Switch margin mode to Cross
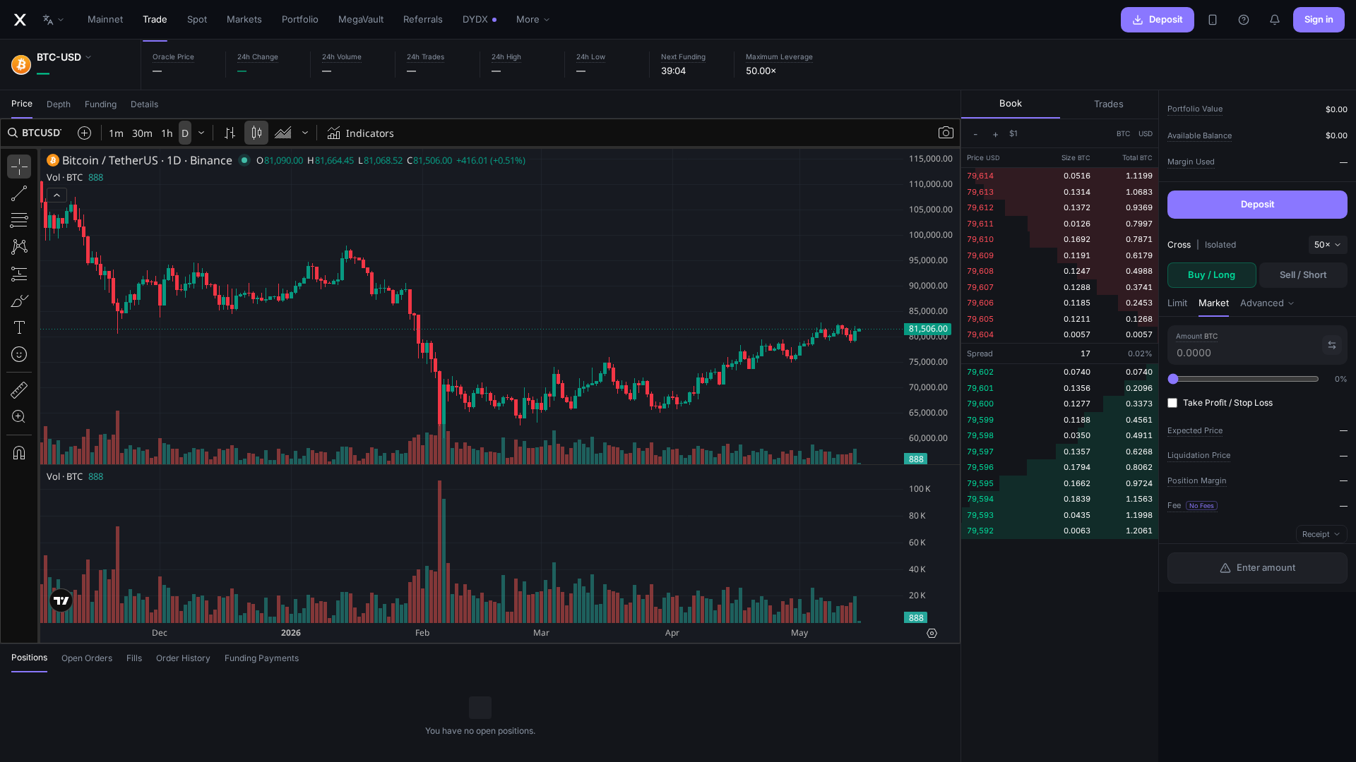Screen dimensions: 1356x762 [x=1179, y=245]
